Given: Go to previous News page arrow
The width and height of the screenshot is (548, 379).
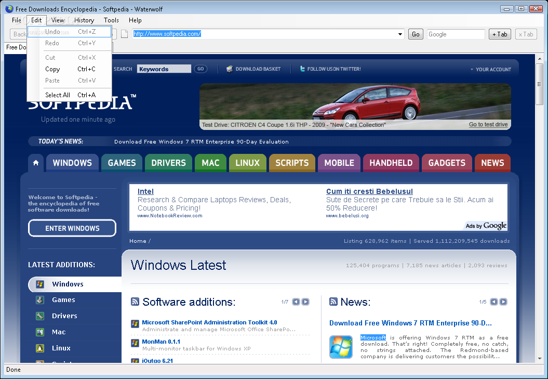Looking at the screenshot, I should (x=494, y=302).
